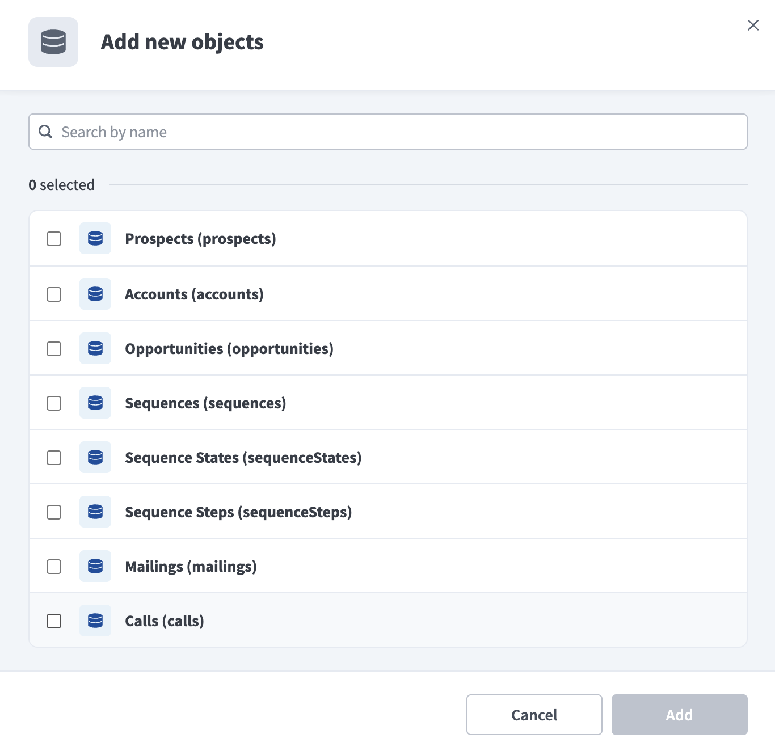The width and height of the screenshot is (775, 751).
Task: Click the database icon beside Mailings
Action: coord(95,566)
